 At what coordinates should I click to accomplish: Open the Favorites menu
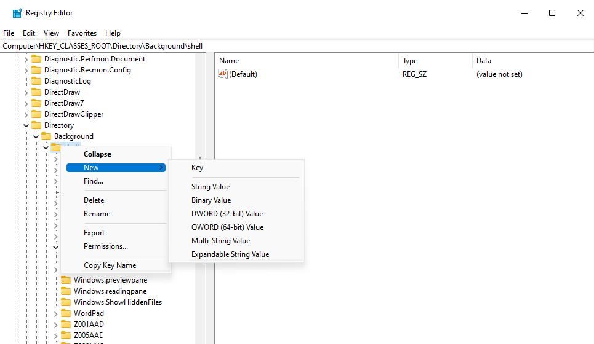coord(82,33)
